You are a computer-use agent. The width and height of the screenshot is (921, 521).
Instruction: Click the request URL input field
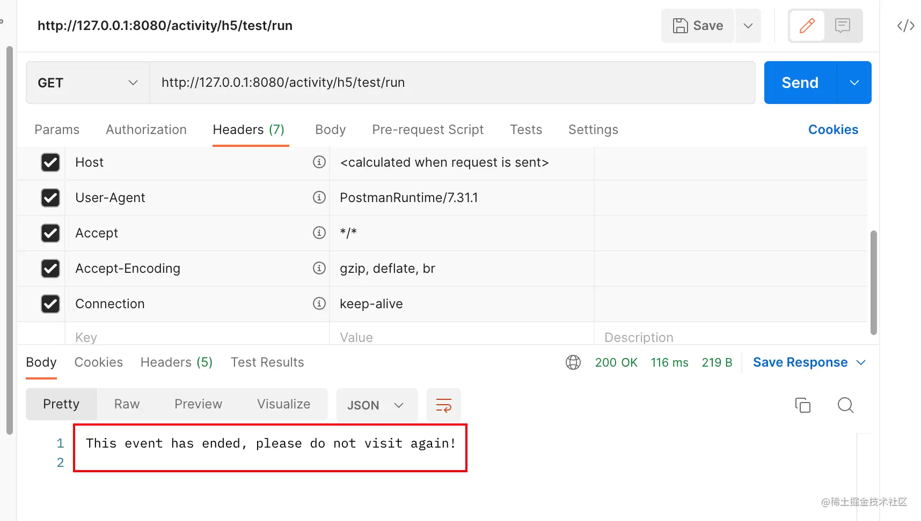pyautogui.click(x=452, y=83)
